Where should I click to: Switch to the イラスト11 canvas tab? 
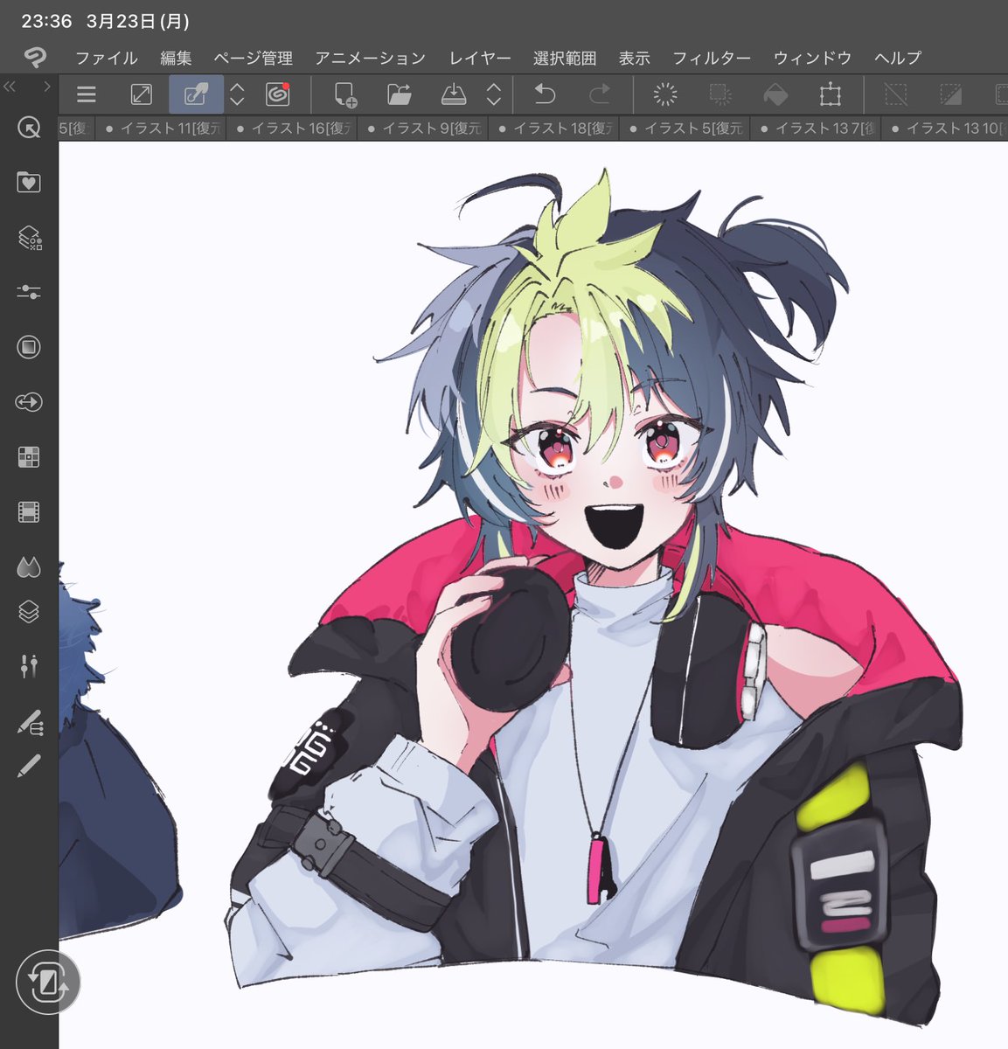pyautogui.click(x=161, y=129)
